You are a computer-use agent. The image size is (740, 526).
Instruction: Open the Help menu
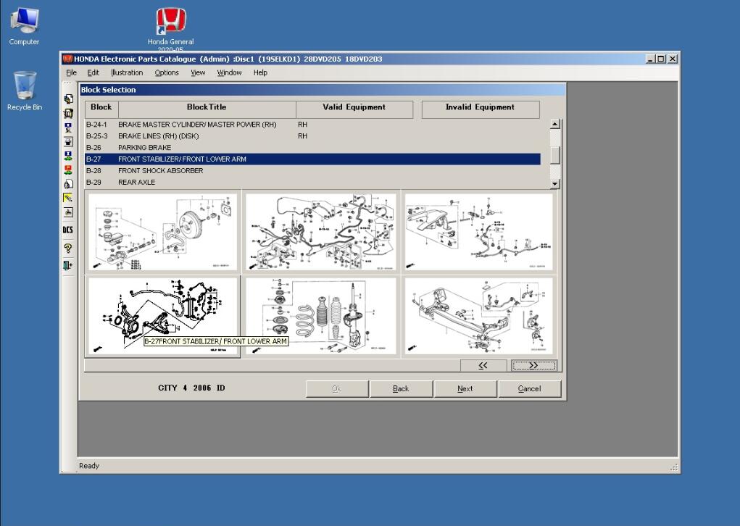(x=260, y=72)
